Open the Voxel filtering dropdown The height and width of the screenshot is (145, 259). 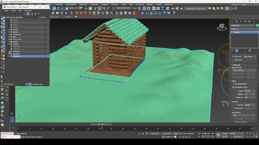click(244, 115)
